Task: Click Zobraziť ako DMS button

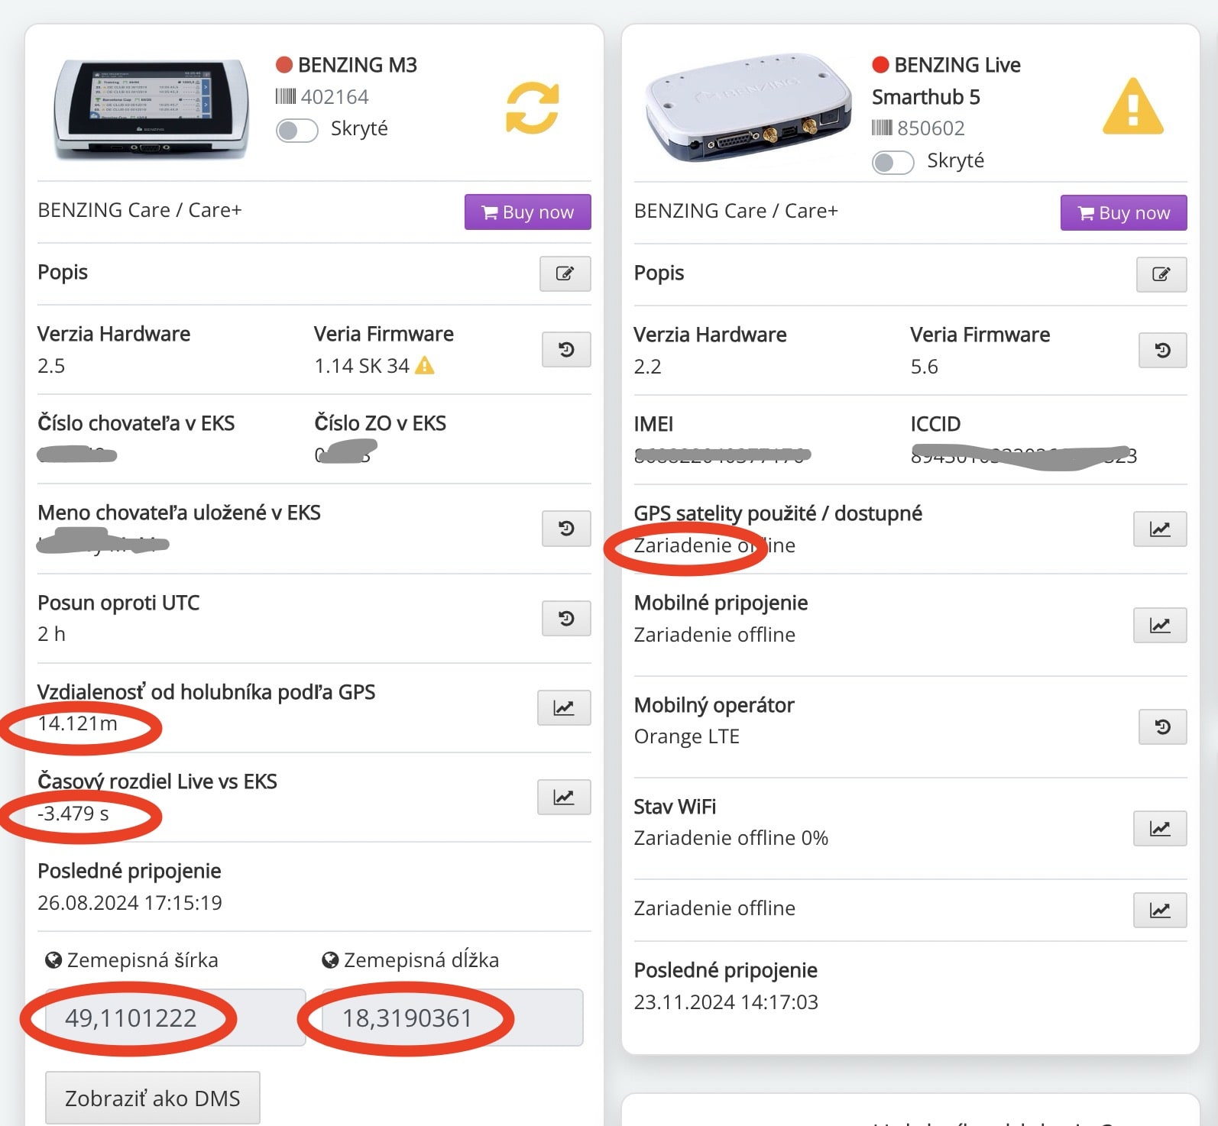Action: [x=153, y=1098]
